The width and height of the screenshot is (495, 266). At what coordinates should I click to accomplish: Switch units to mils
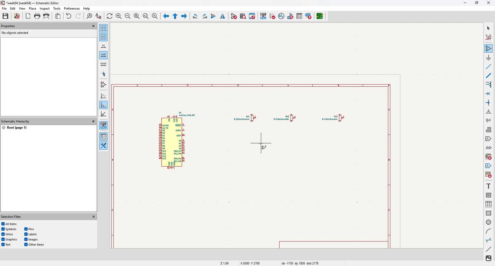pos(103,55)
